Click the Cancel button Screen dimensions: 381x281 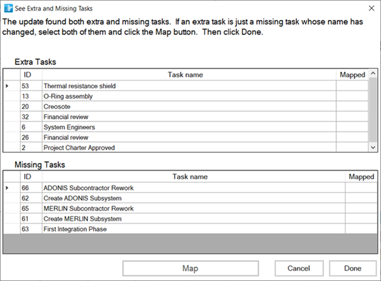299,268
